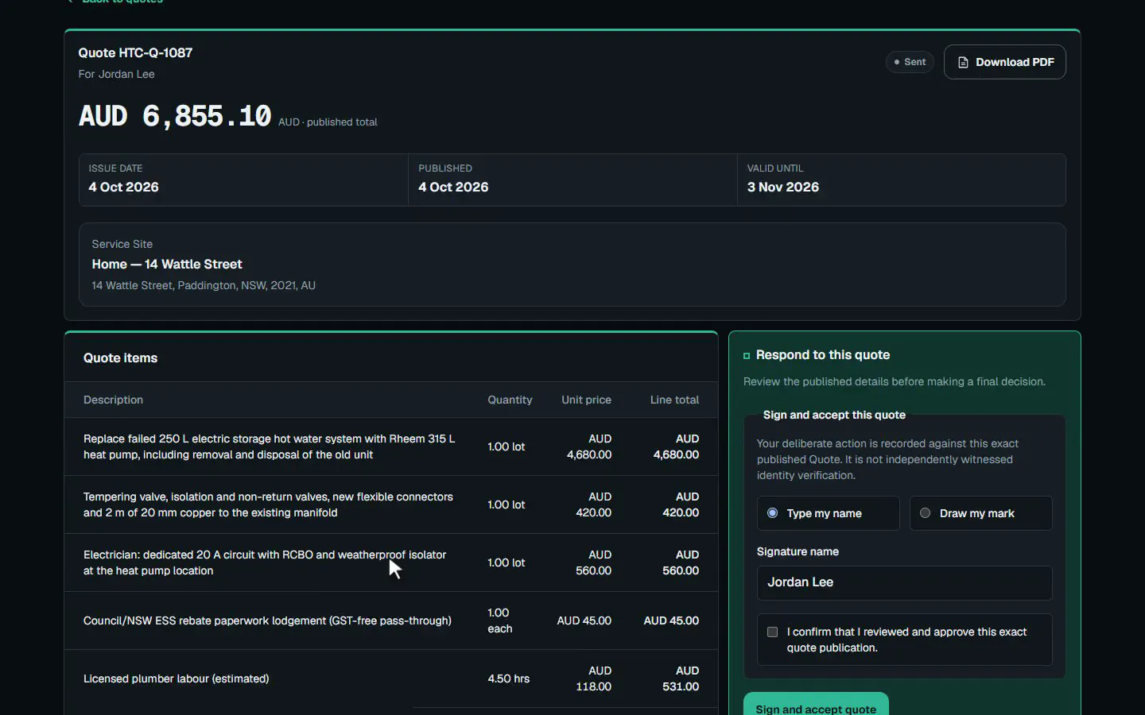Select the "Type my name" signature option
Viewport: 1145px width, 715px height.
pos(828,513)
